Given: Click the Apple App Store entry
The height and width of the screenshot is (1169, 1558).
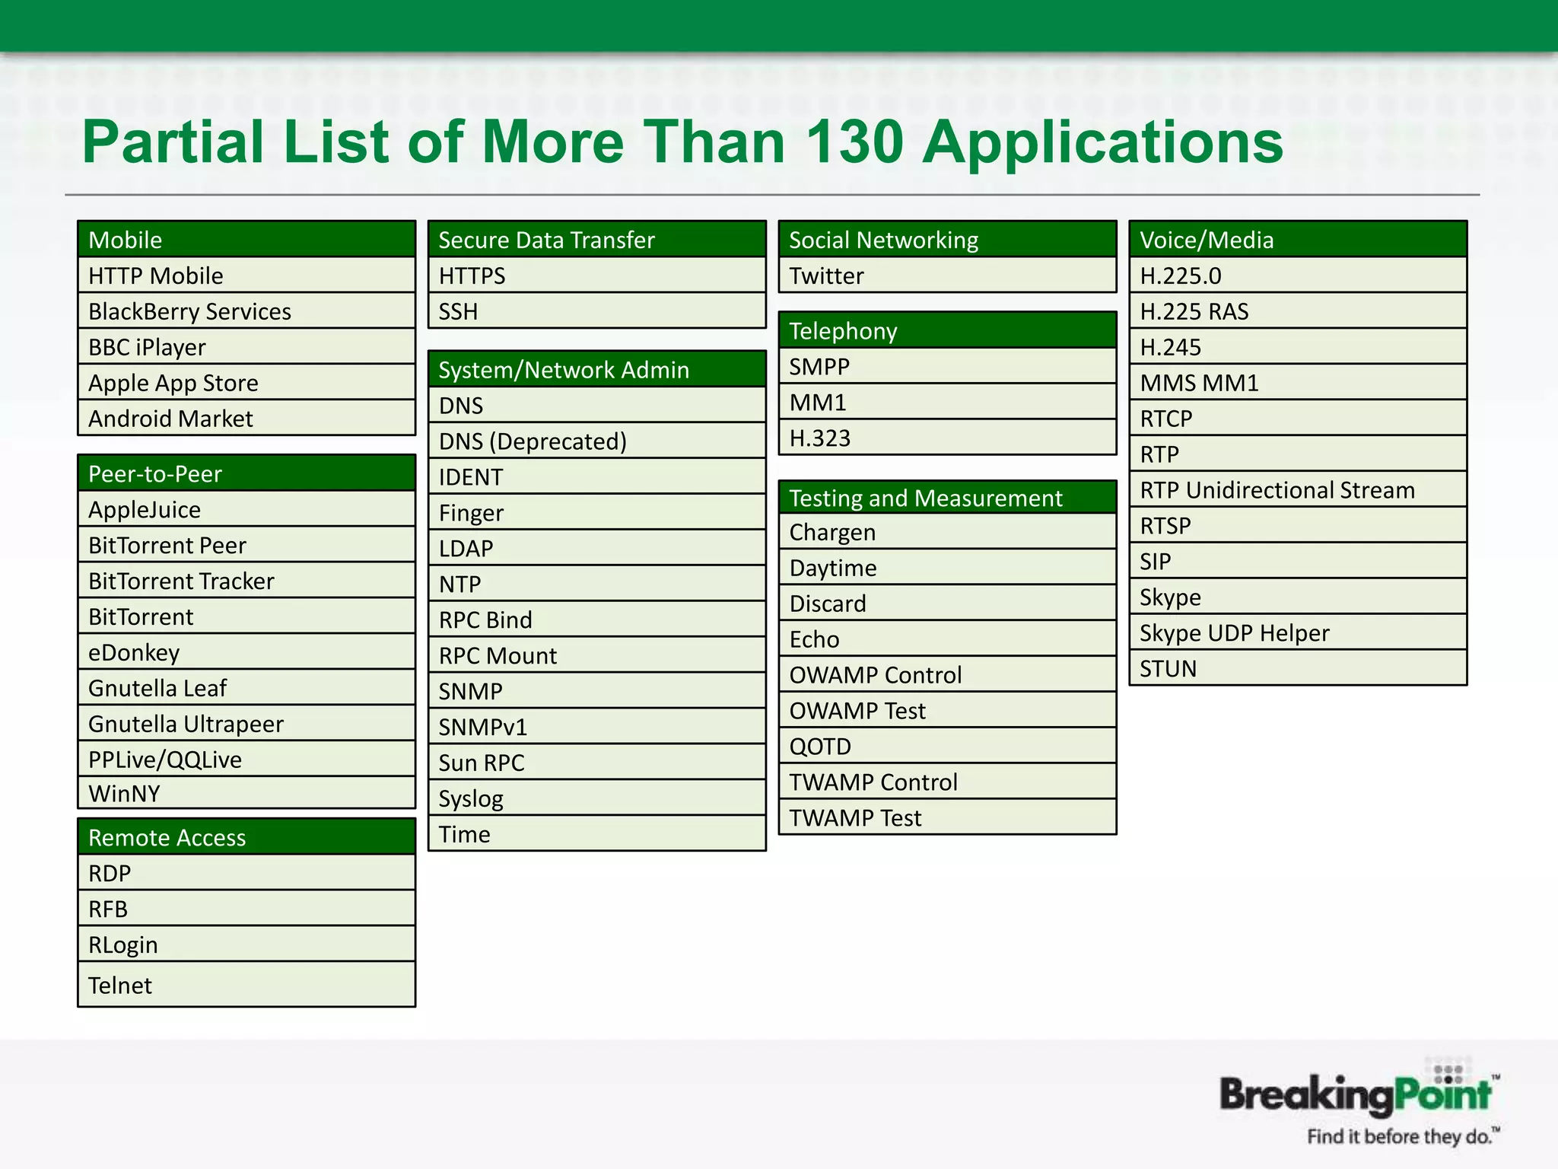Looking at the screenshot, I should 246,383.
